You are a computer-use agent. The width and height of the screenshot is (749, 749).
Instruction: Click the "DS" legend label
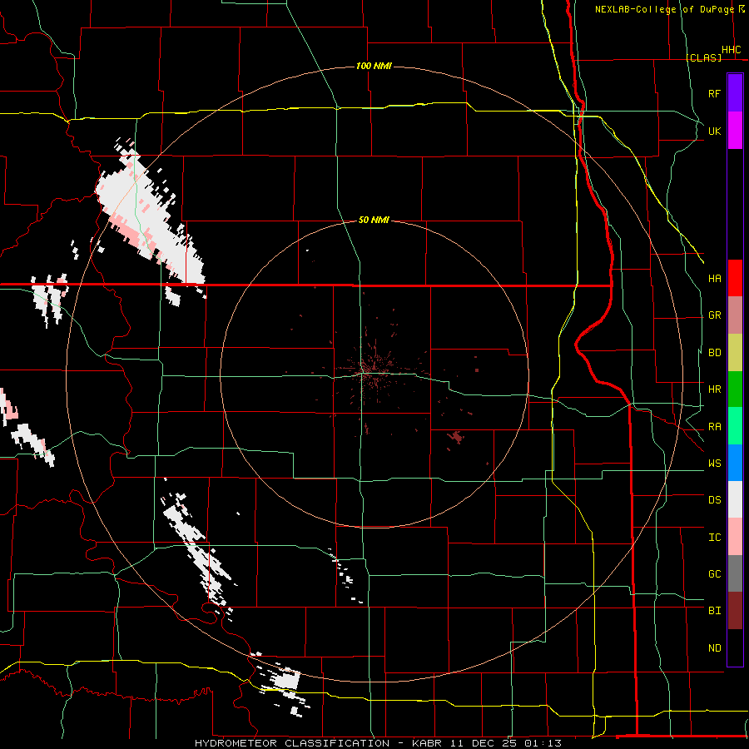click(x=714, y=500)
